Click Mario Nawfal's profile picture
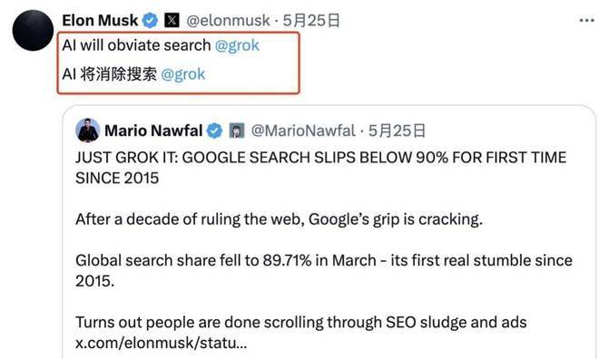 pyautogui.click(x=88, y=131)
